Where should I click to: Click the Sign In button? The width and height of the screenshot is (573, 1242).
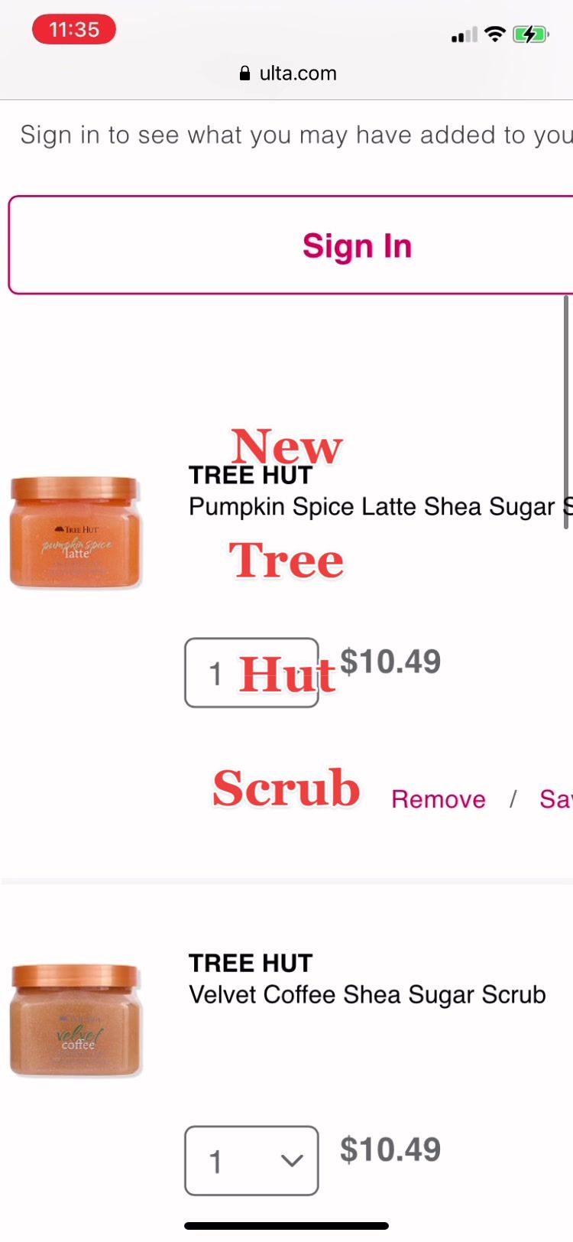coord(290,245)
